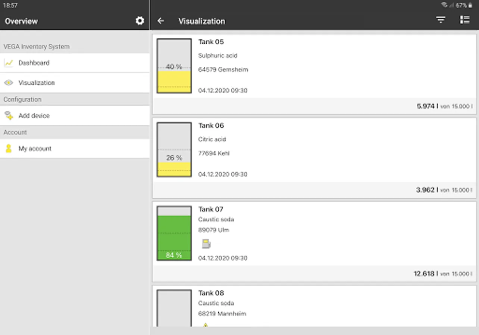Image resolution: width=479 pixels, height=335 pixels.
Task: Switch to list view icon
Action: (464, 20)
